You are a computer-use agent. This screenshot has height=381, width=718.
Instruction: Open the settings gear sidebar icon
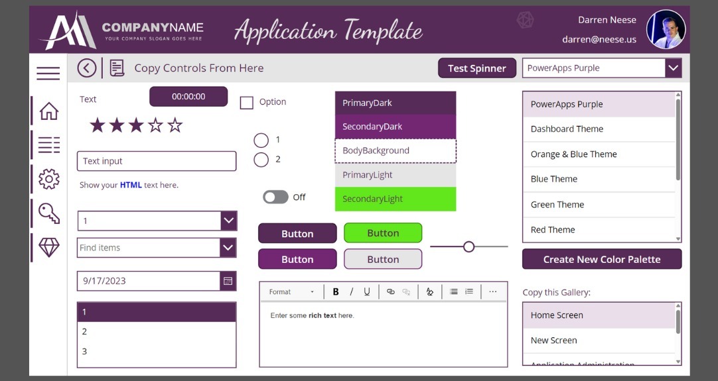(48, 179)
